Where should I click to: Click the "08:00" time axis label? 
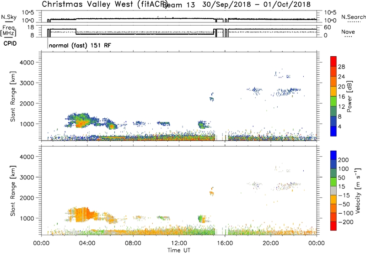point(133,243)
